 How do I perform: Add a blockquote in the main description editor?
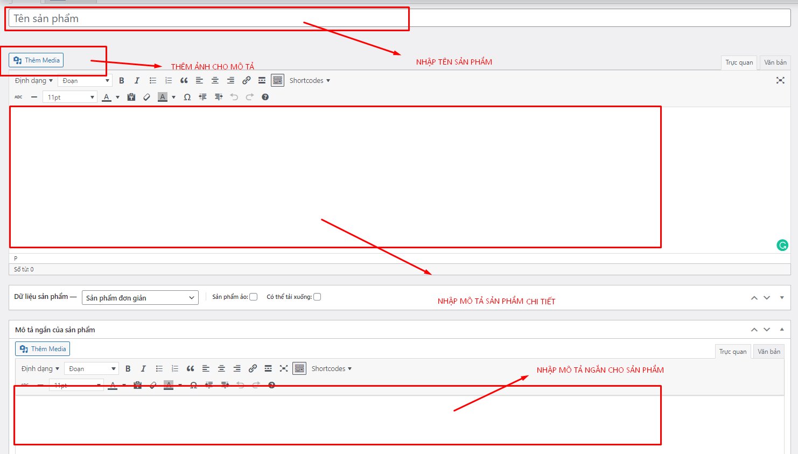[x=184, y=81]
